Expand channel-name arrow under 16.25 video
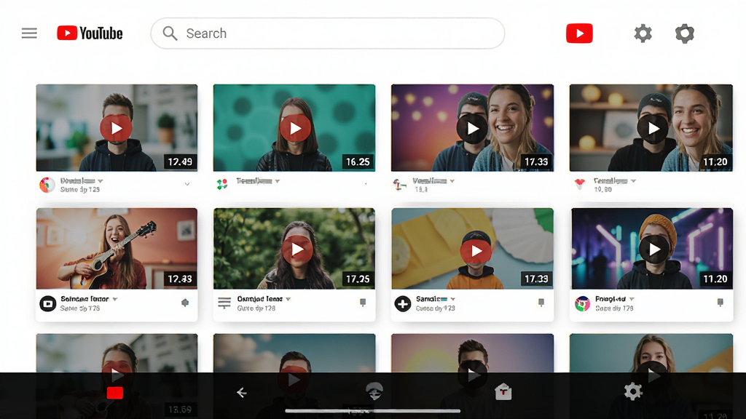 [x=278, y=181]
